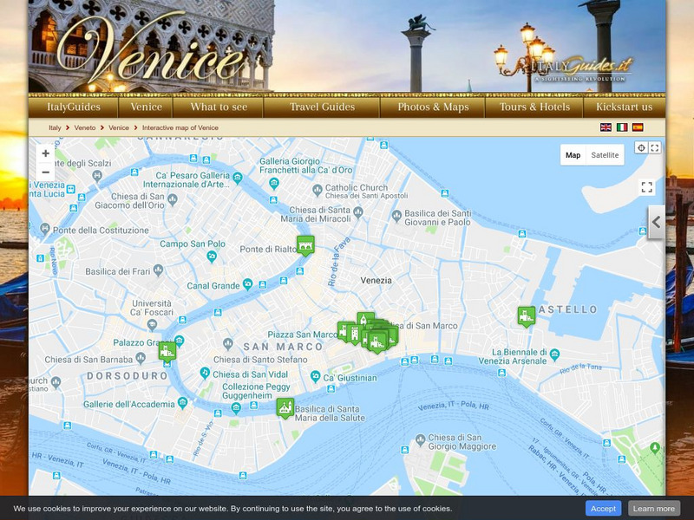Select the British flag language icon
694x520 pixels.
(607, 127)
